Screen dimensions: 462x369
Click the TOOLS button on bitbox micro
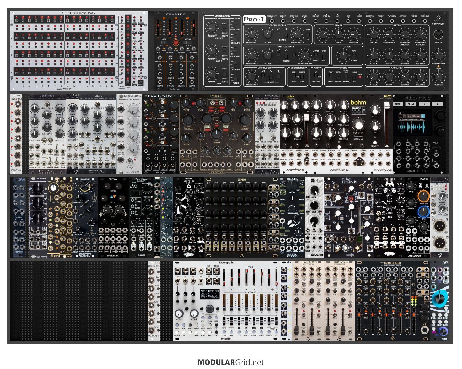(411, 104)
